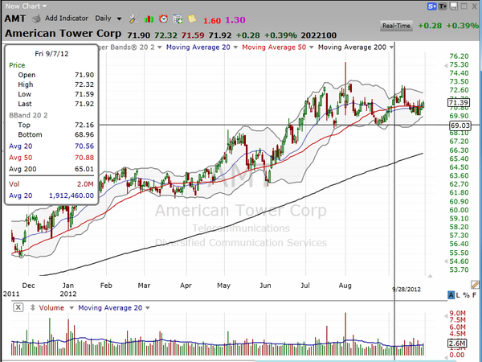Click the gray triangle beside 54.60 on price scale
482x362 pixels.
(446, 261)
